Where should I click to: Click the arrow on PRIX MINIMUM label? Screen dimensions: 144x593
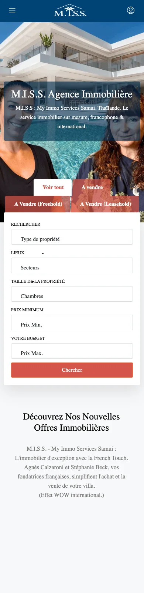35,310
